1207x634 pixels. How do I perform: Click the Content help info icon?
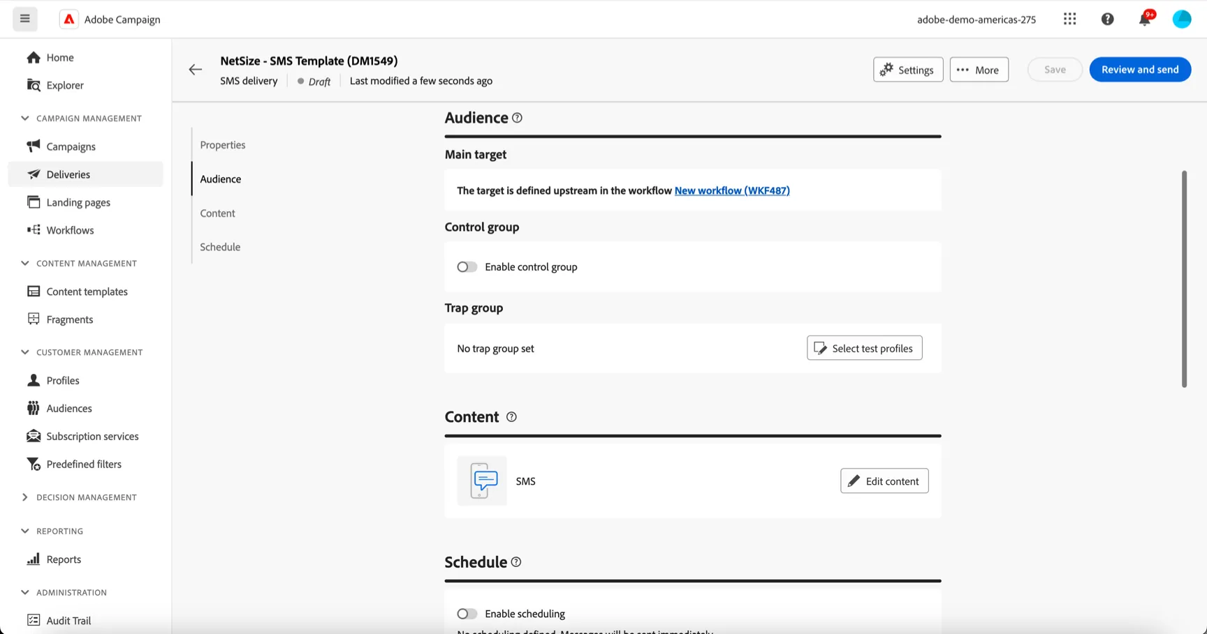pos(511,417)
